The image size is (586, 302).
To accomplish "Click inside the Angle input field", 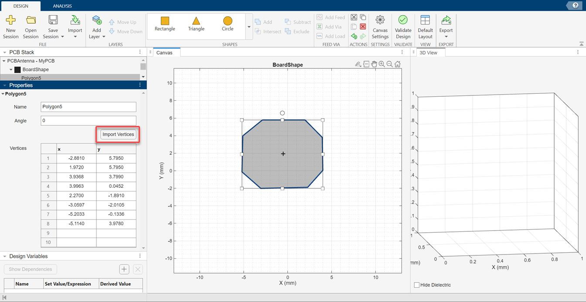I will [x=88, y=120].
